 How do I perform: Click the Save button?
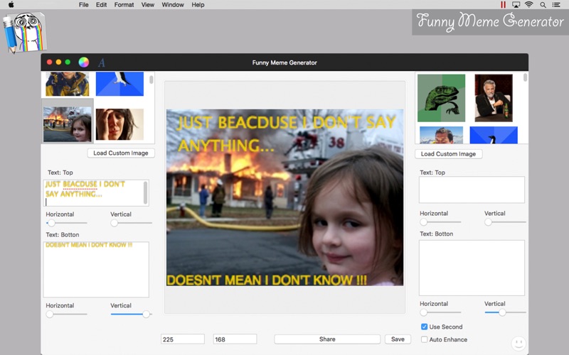coord(398,339)
